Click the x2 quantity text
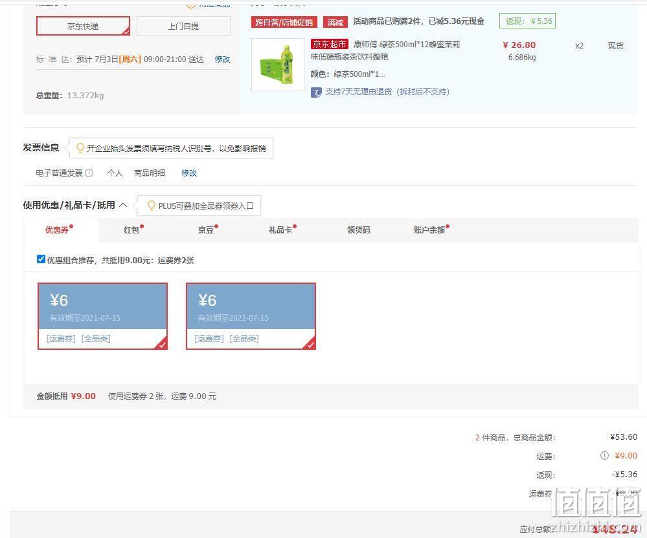The height and width of the screenshot is (538, 647). click(x=580, y=46)
